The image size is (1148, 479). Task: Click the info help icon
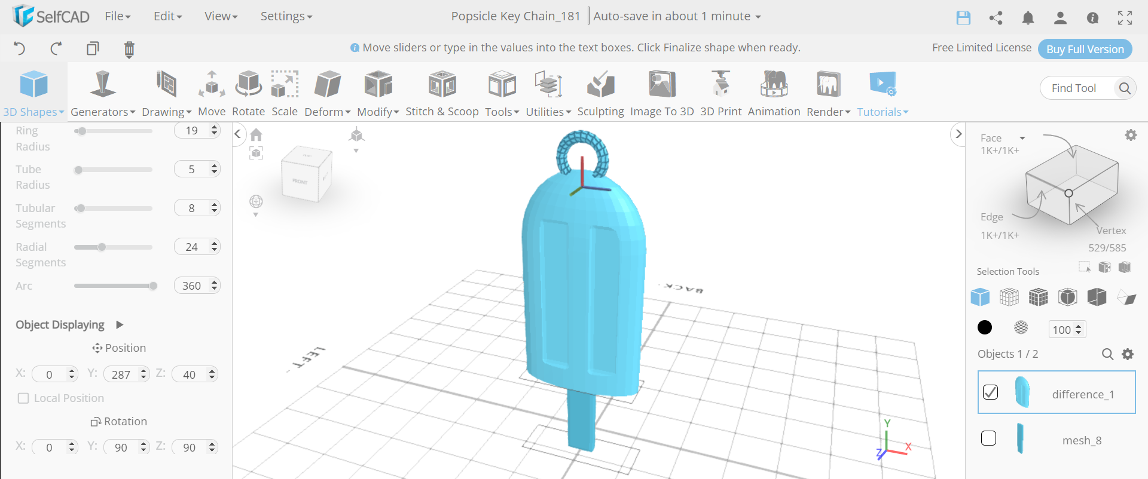1092,18
